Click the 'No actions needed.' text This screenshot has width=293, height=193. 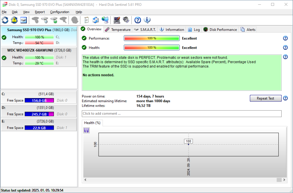point(99,75)
